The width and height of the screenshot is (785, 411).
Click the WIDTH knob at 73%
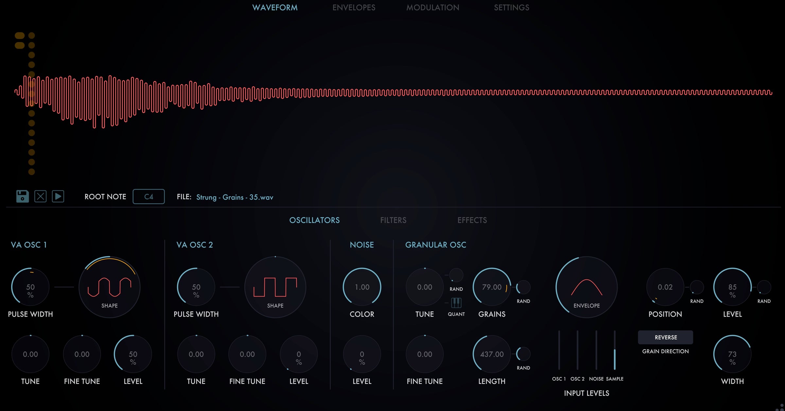point(732,354)
